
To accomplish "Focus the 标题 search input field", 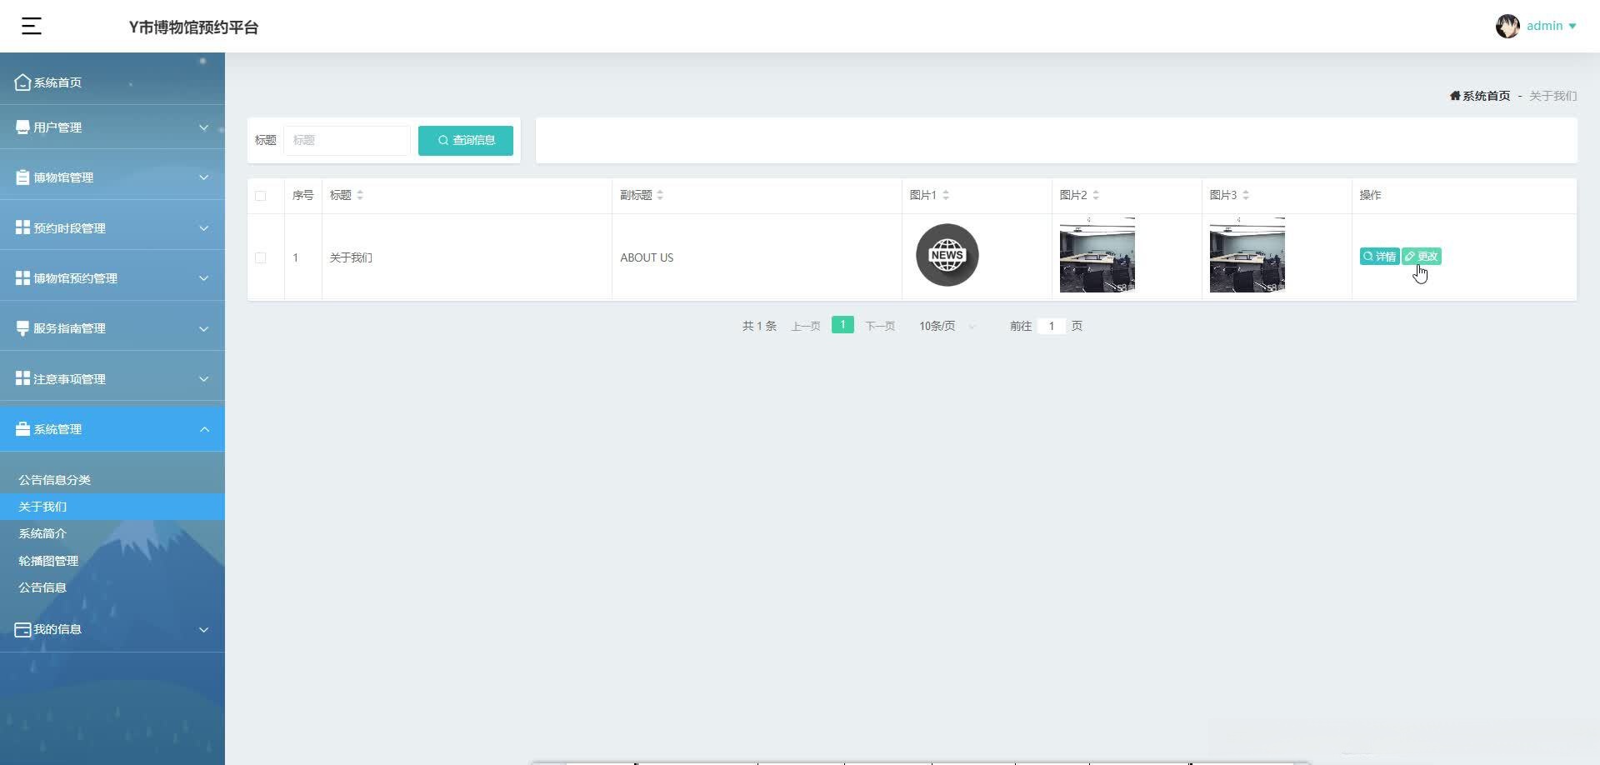I will [347, 140].
